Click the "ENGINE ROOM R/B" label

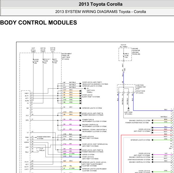[136, 52]
